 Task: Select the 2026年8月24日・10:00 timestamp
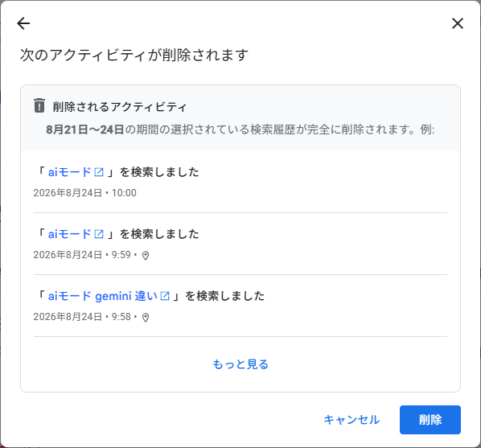click(x=85, y=193)
